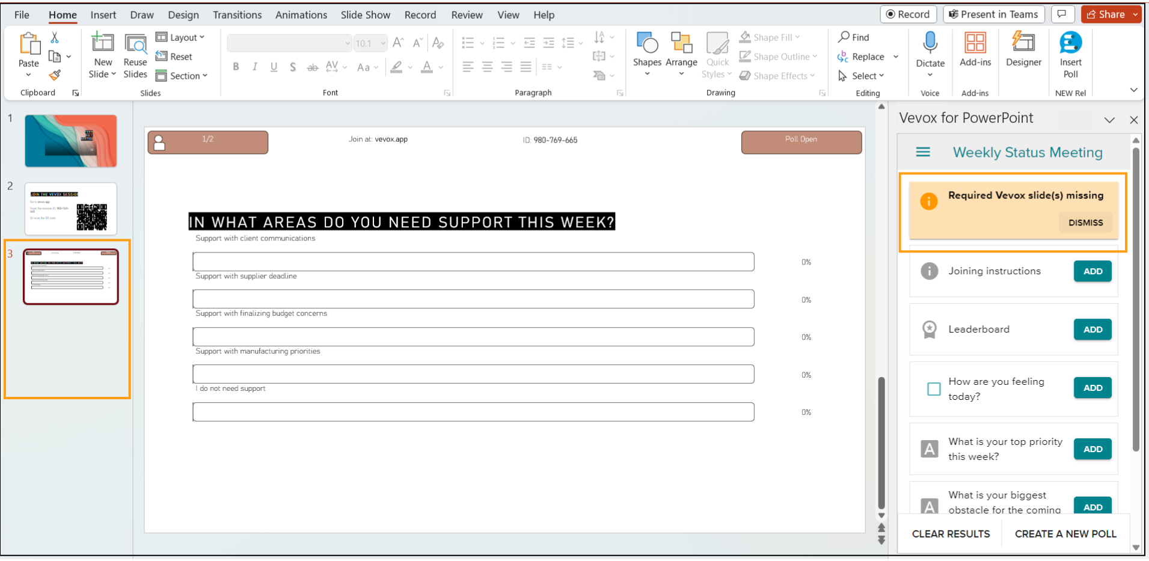Expand the Section dropdown

pyautogui.click(x=182, y=75)
